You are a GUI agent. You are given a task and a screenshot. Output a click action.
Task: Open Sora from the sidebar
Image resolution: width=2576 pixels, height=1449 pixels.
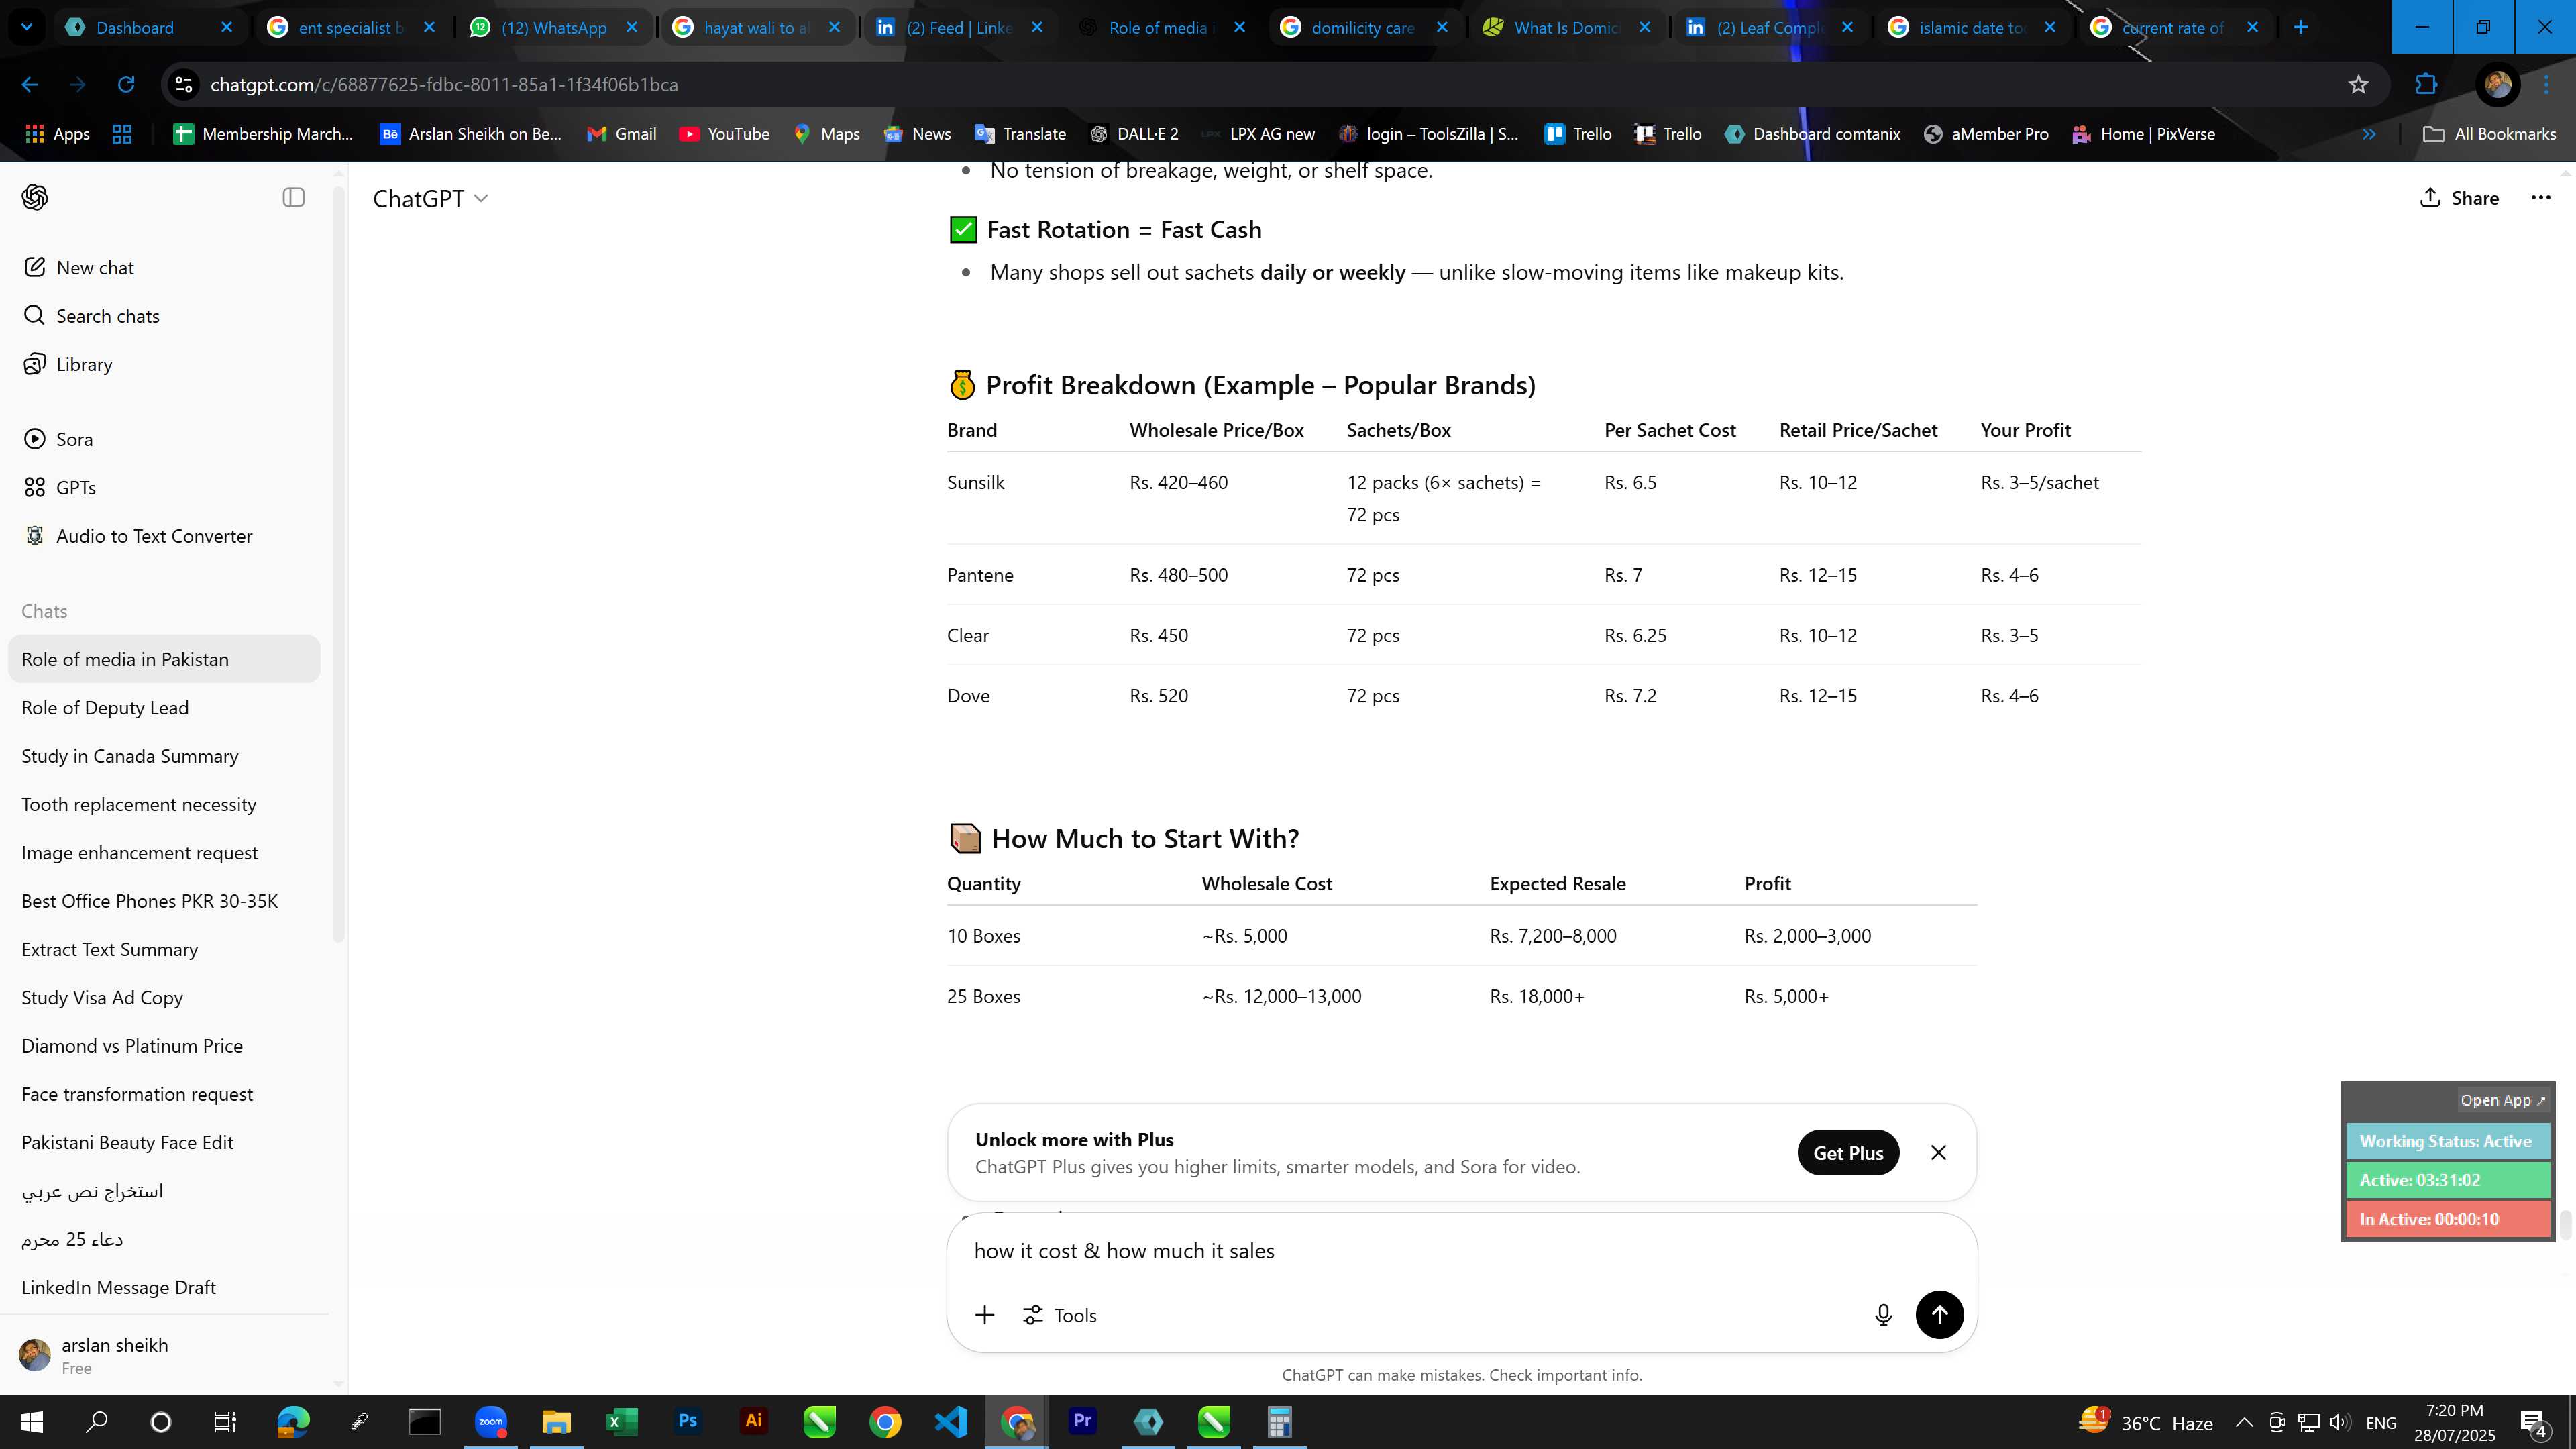[x=58, y=439]
